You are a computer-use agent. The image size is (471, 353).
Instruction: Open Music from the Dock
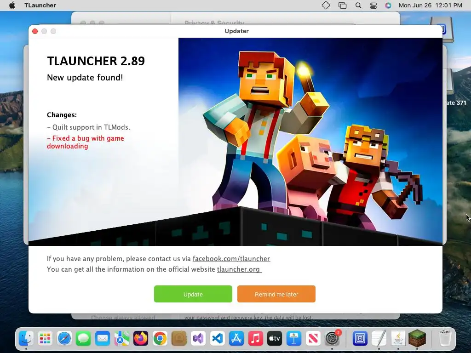256,339
